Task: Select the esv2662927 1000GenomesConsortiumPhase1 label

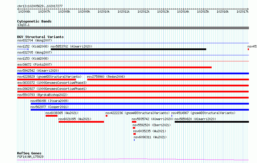Action: [x=52, y=89]
